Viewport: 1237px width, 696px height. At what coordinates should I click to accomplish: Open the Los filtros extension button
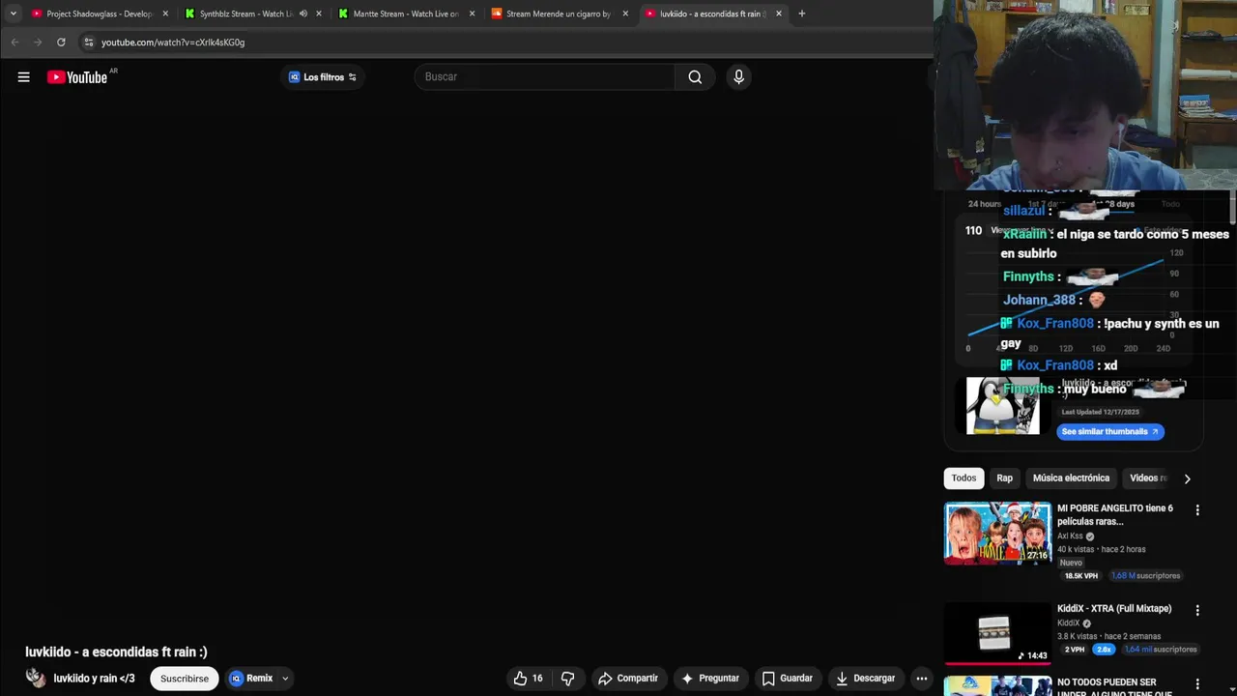[x=323, y=77]
